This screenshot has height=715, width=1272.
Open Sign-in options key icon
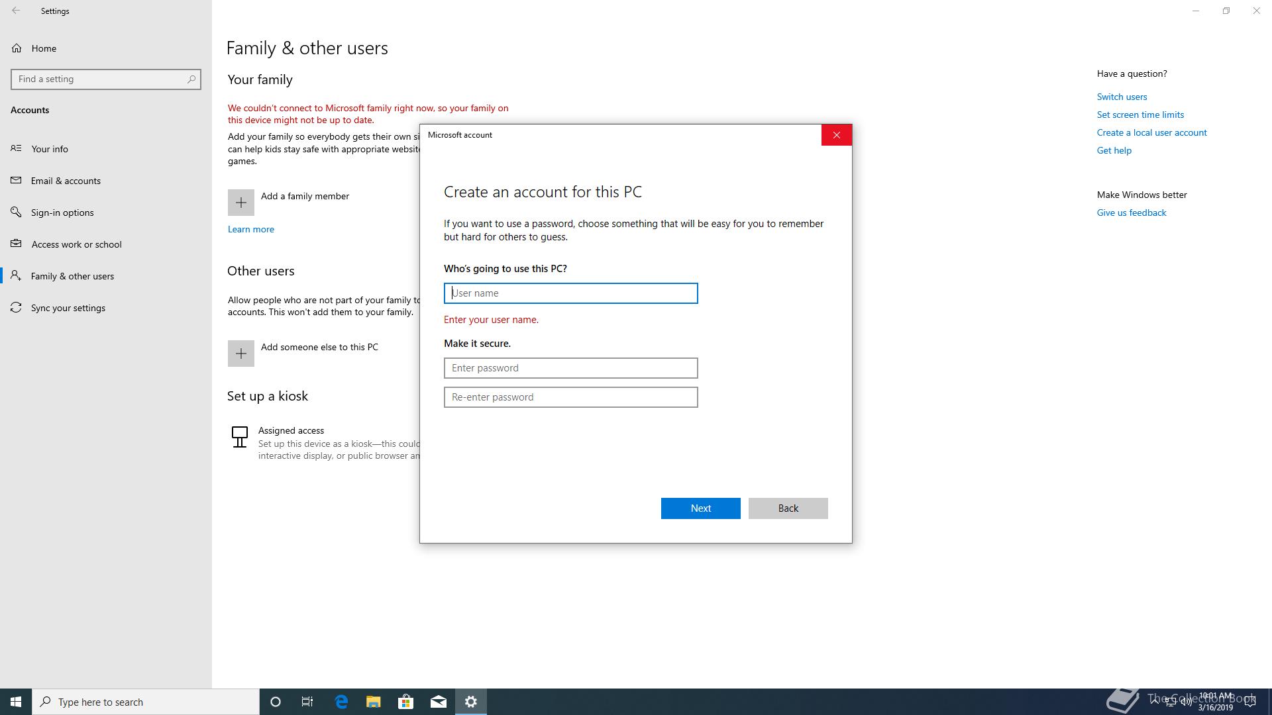[17, 213]
